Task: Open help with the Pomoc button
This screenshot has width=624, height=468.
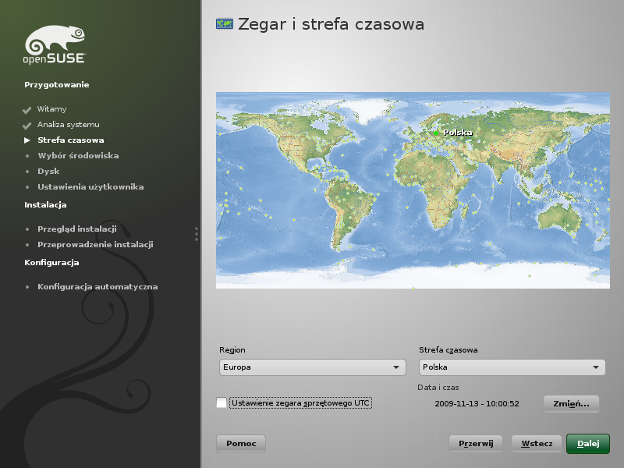Action: (x=241, y=444)
